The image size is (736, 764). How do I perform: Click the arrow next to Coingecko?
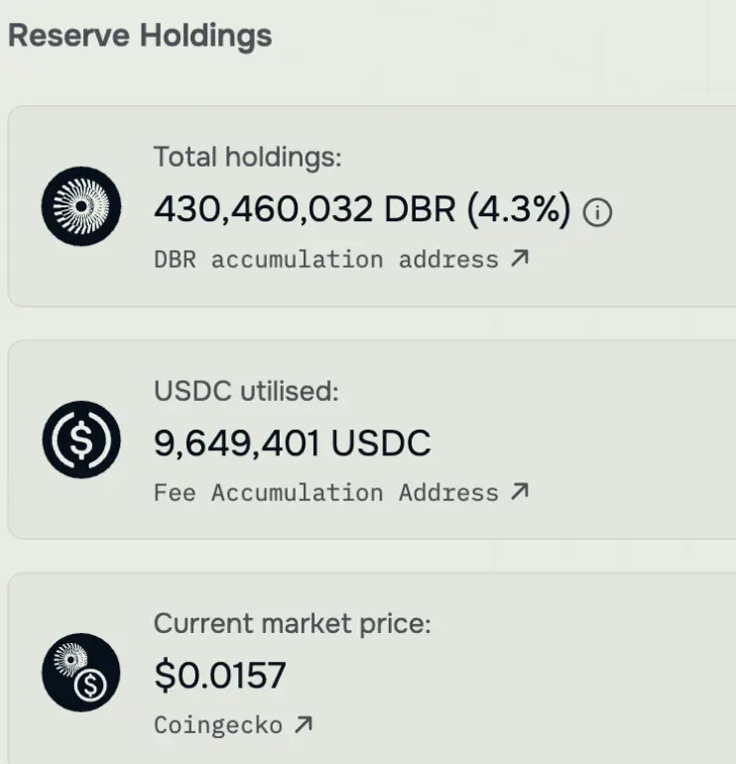point(304,725)
